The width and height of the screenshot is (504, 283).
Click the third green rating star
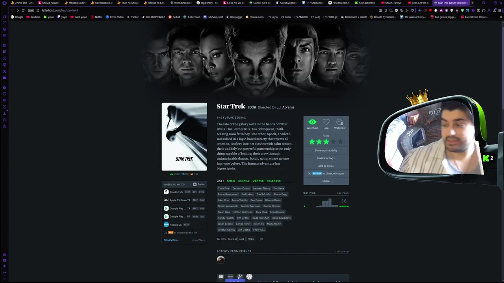[326, 141]
